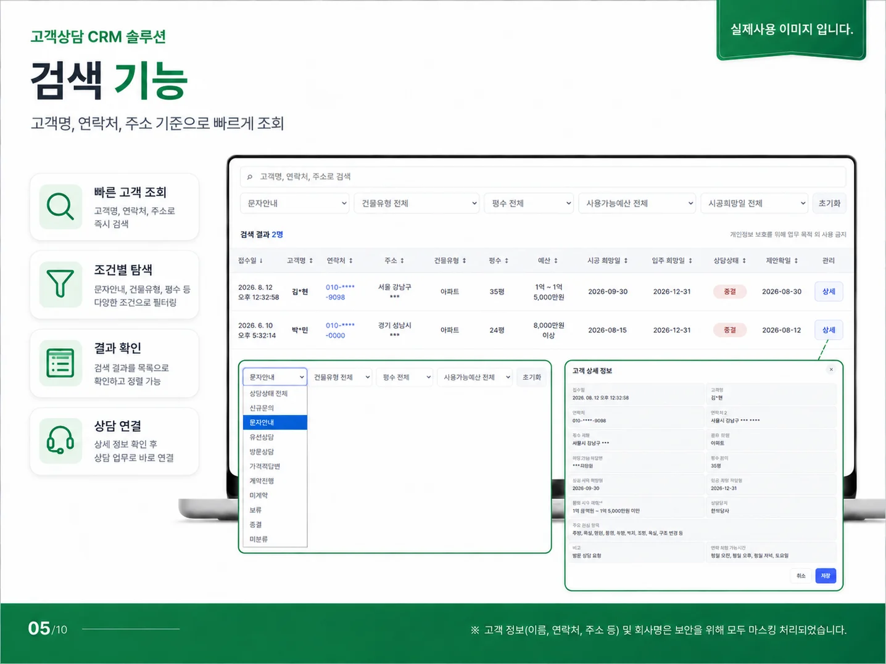Open 사용가능예산 전체 dropdown in enlarged filter panel
The height and width of the screenshot is (664, 886).
pos(476,377)
